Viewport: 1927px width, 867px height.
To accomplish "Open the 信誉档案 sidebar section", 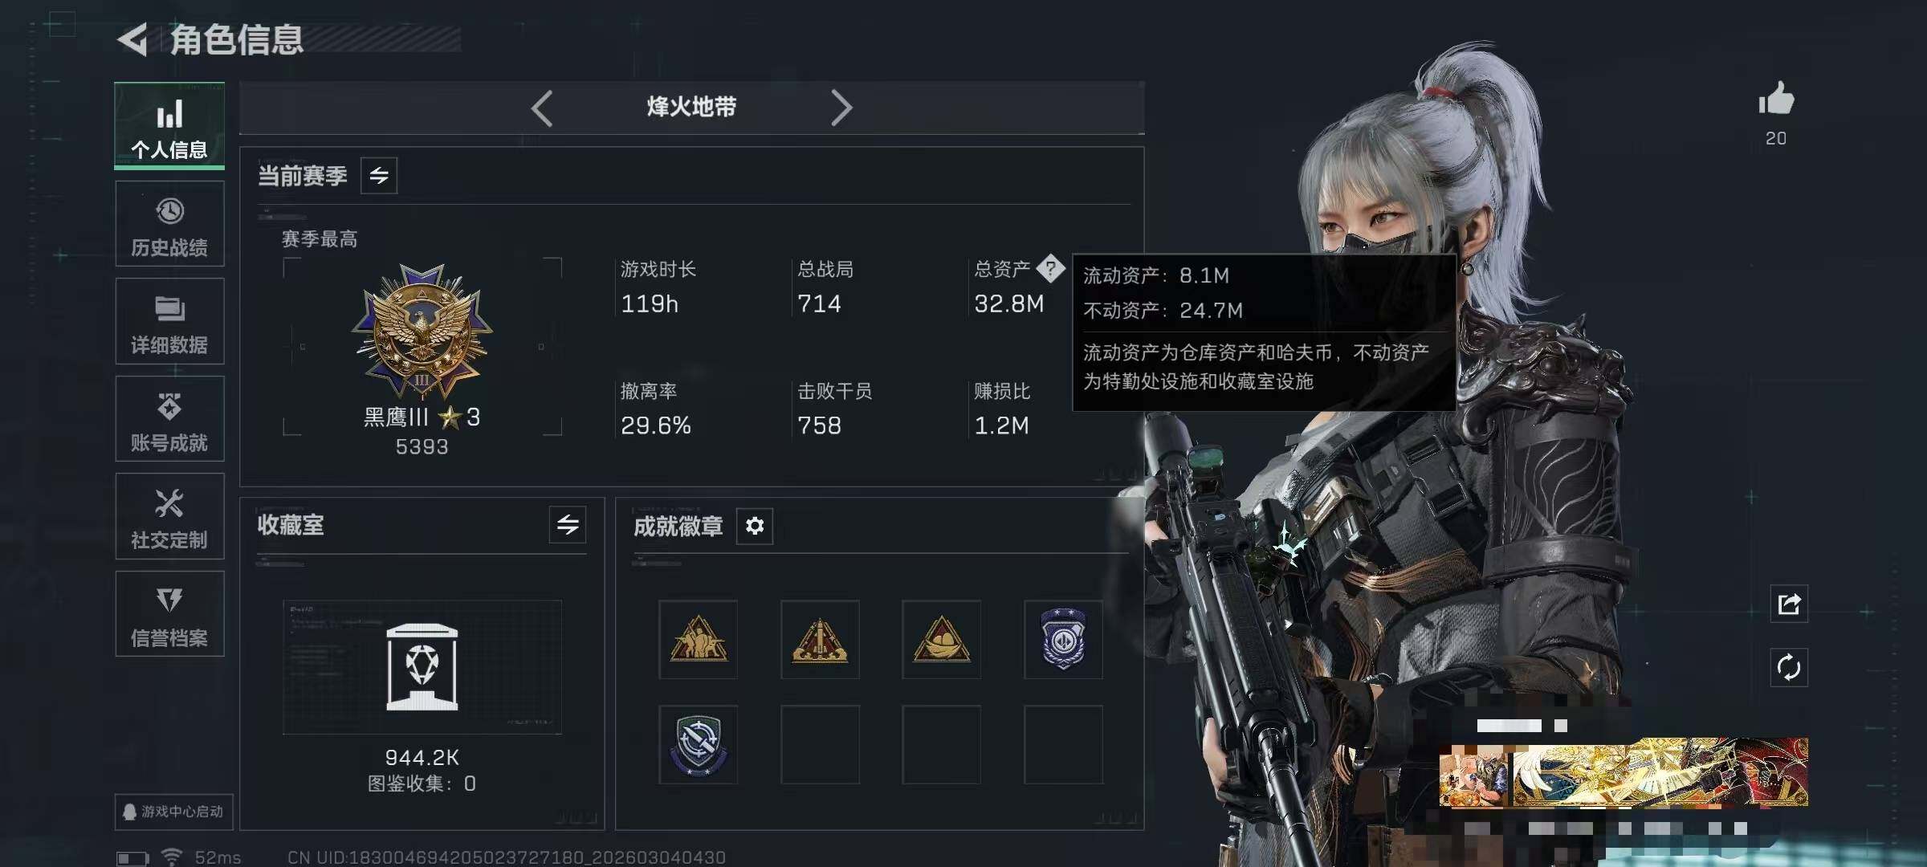I will coord(169,614).
